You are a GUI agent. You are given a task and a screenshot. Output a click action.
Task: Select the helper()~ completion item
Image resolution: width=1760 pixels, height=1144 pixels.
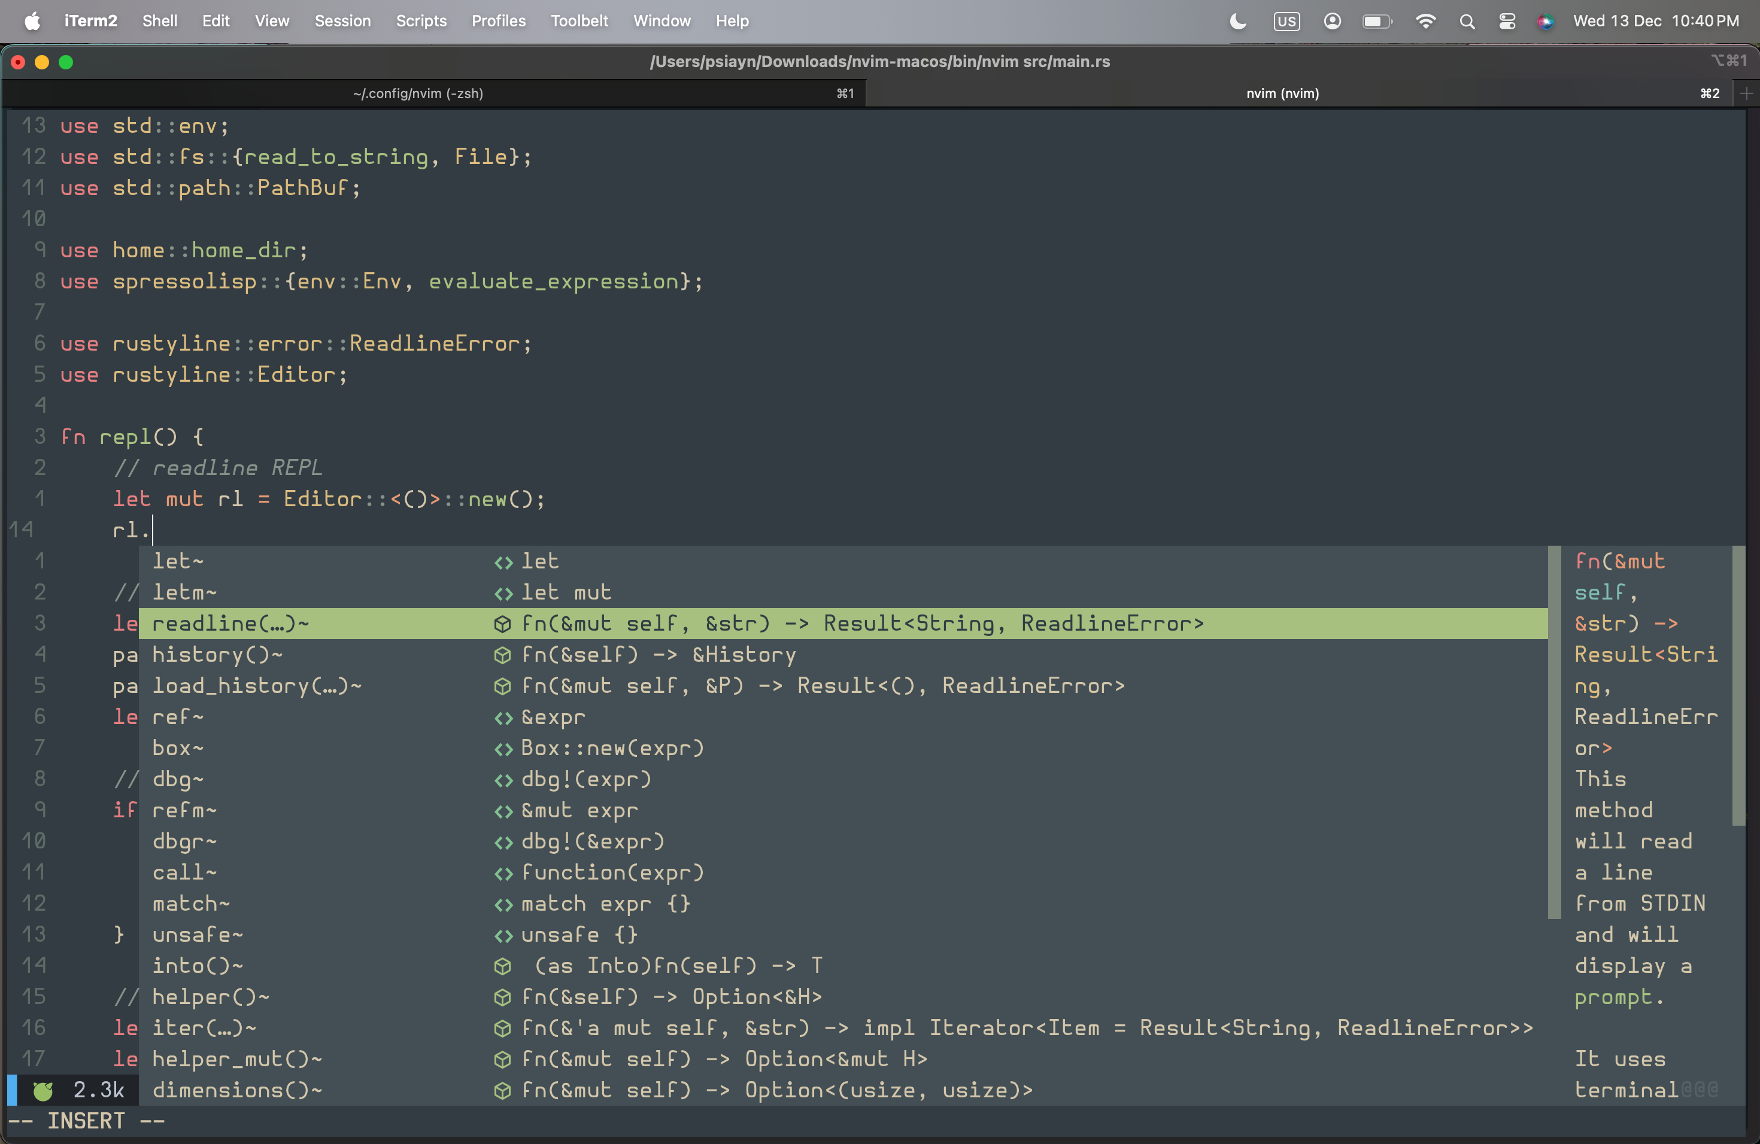point(843,996)
